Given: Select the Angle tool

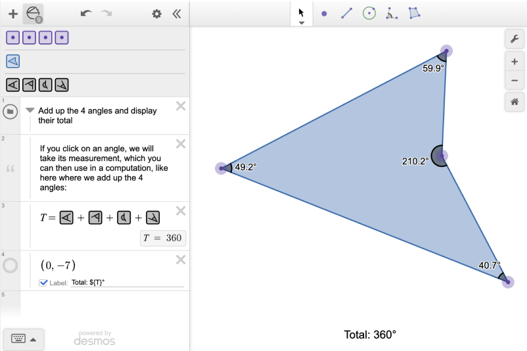Looking at the screenshot, I should pos(392,13).
